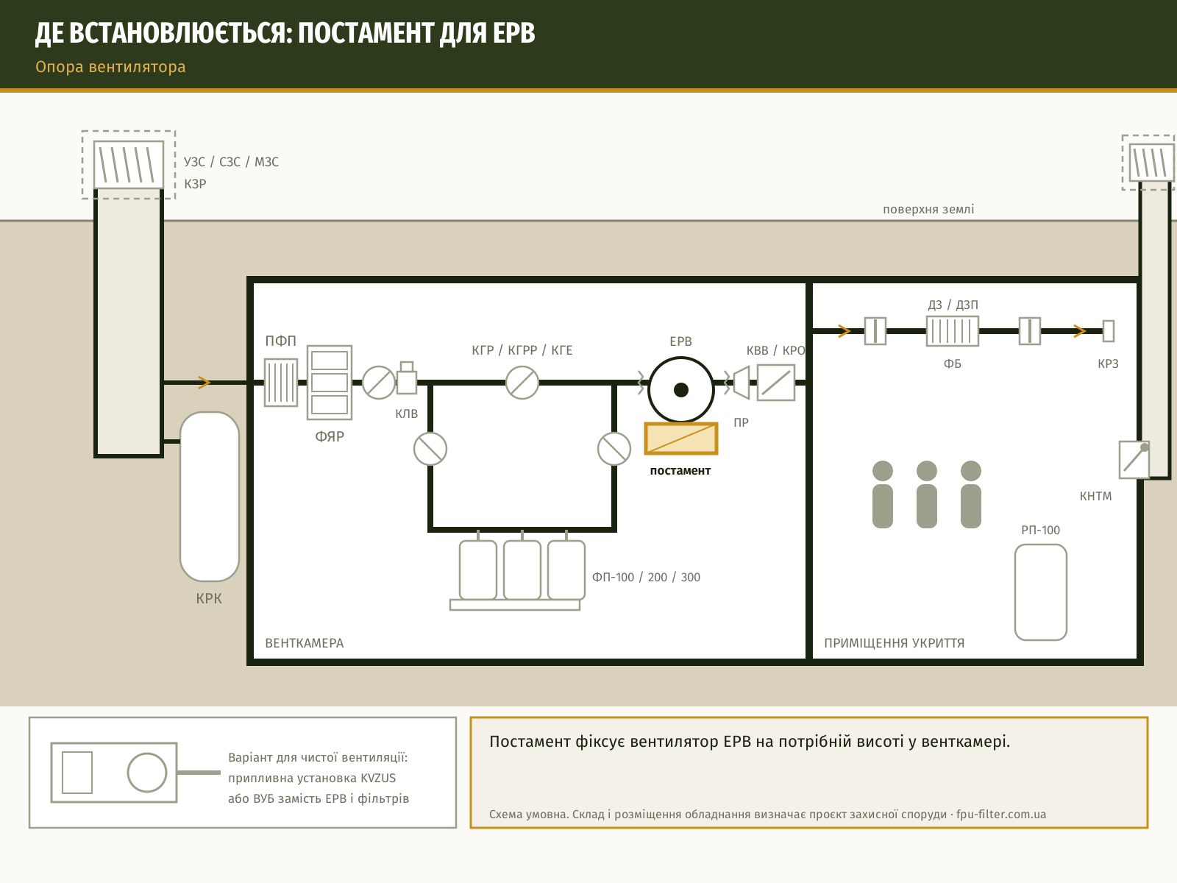Click the 'ПФП' label
1177x883 pixels.
pyautogui.click(x=281, y=341)
